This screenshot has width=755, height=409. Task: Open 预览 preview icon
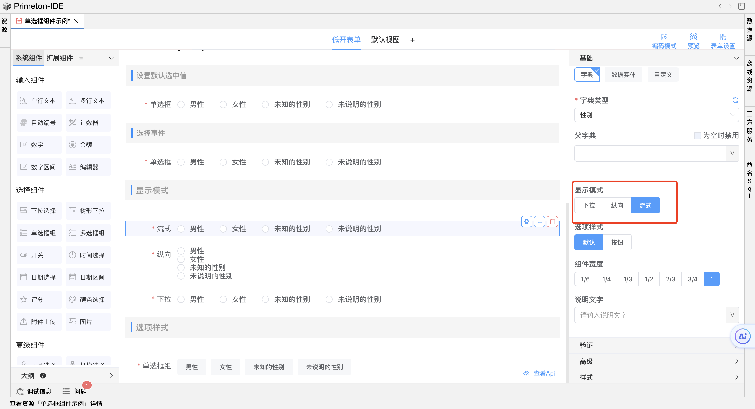[693, 37]
